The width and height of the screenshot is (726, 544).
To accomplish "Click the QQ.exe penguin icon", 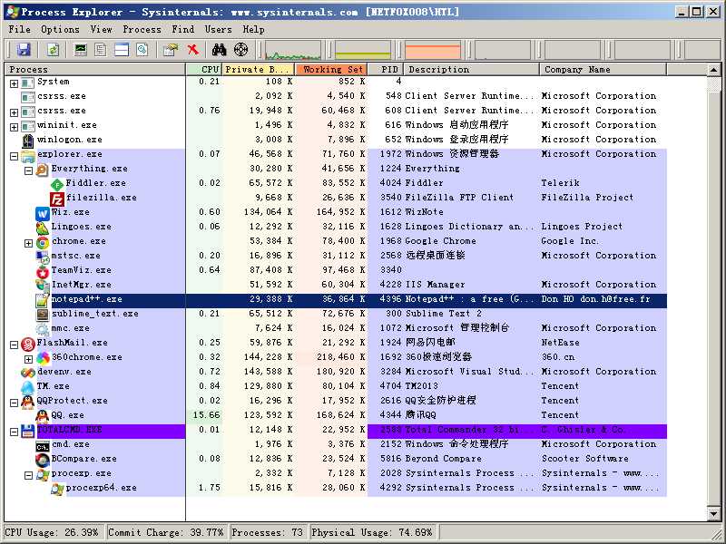I will pos(42,417).
